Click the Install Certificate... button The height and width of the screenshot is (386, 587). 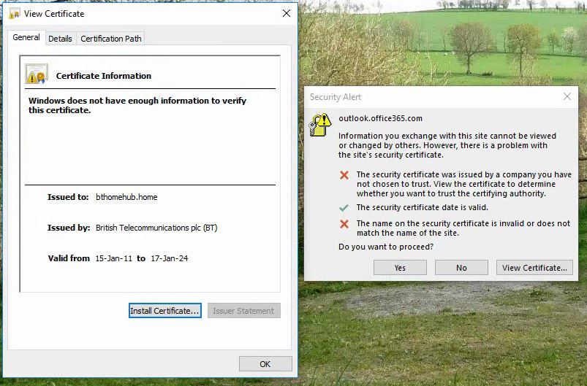(165, 311)
